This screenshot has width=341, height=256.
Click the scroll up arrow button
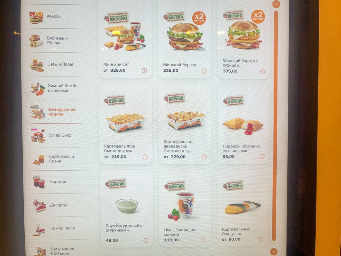(x=276, y=4)
